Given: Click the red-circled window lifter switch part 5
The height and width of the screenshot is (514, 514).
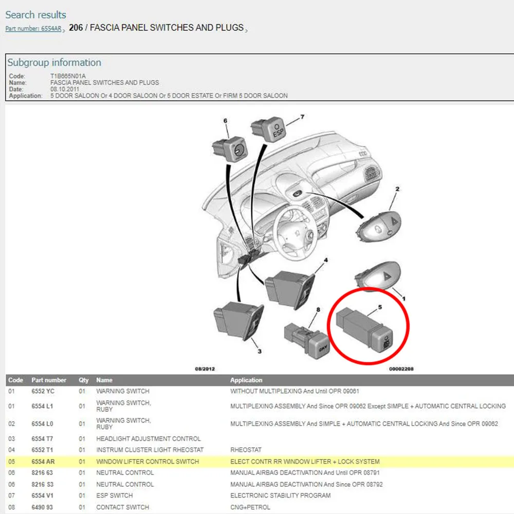Looking at the screenshot, I should [365, 330].
